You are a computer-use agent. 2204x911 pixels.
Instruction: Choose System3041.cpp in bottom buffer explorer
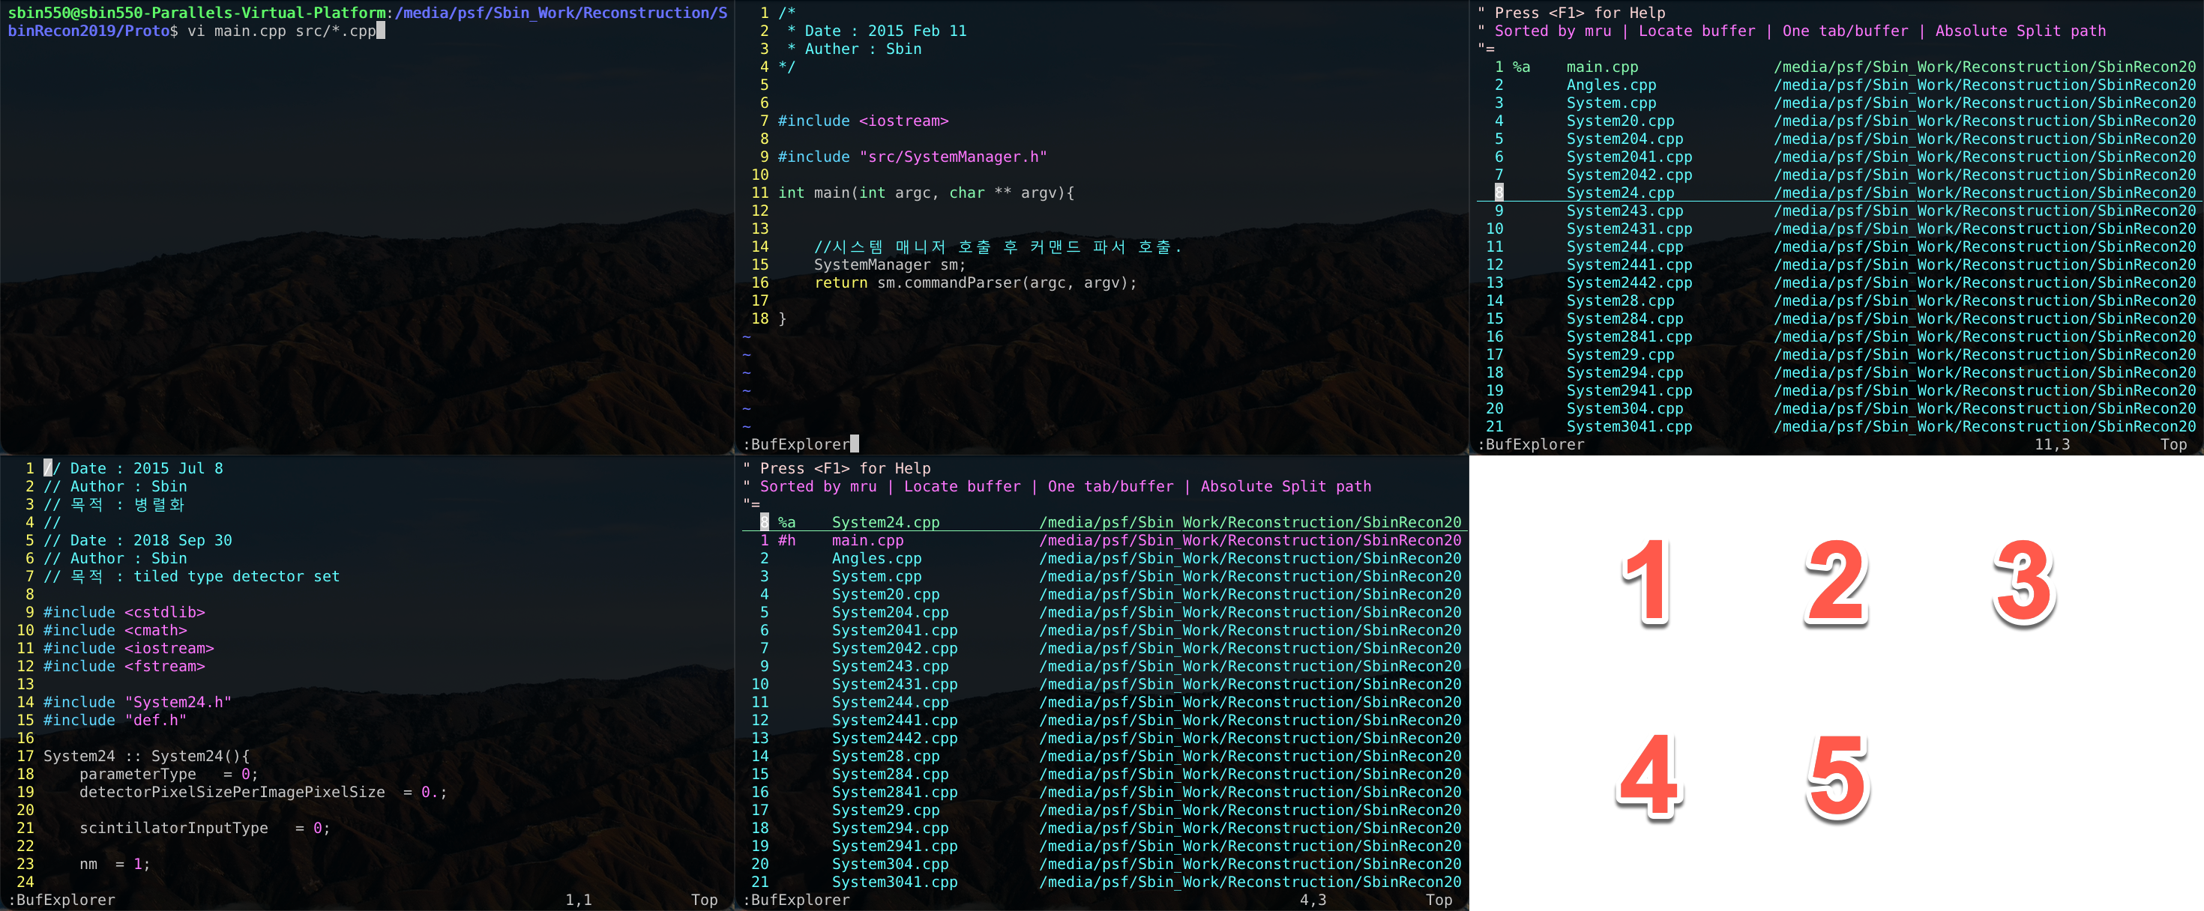tap(894, 882)
